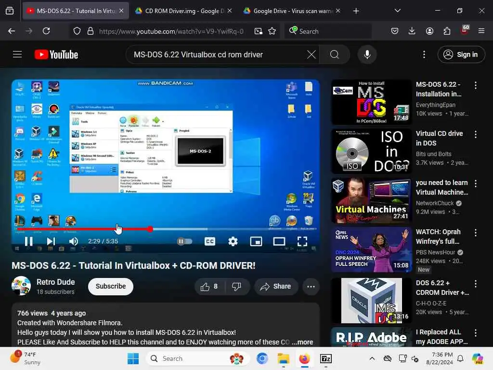
Task: Open the Downloads panel
Action: [412, 31]
